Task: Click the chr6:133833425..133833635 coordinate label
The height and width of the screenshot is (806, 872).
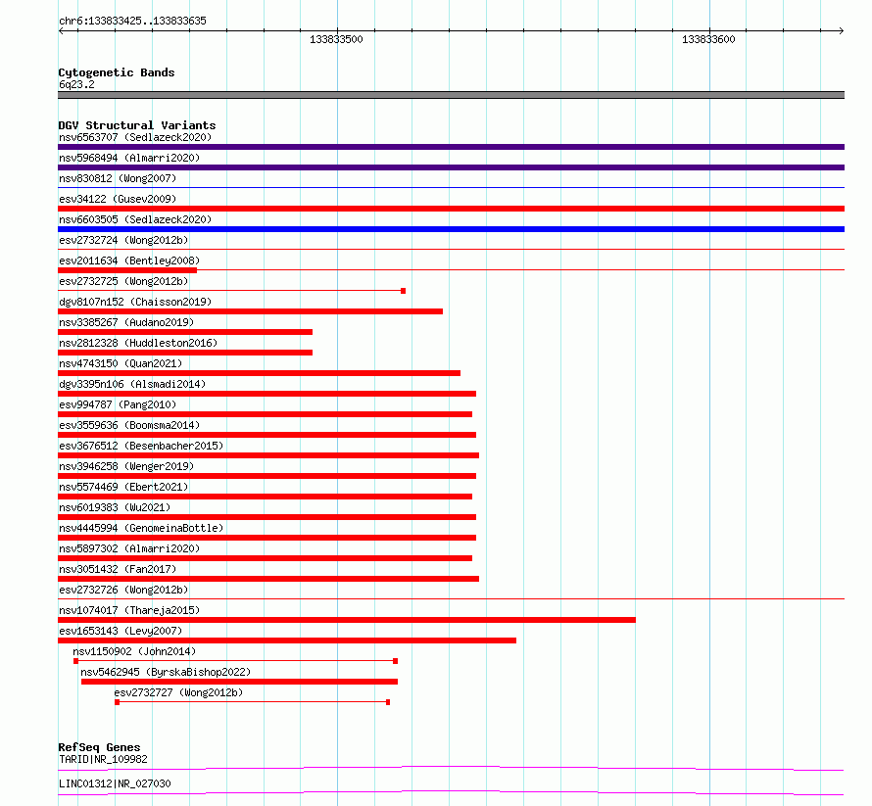Action: (x=132, y=21)
